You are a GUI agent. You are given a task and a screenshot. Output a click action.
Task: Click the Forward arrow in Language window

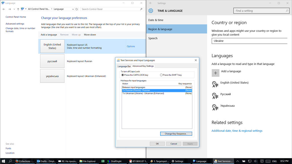pos(10,9)
